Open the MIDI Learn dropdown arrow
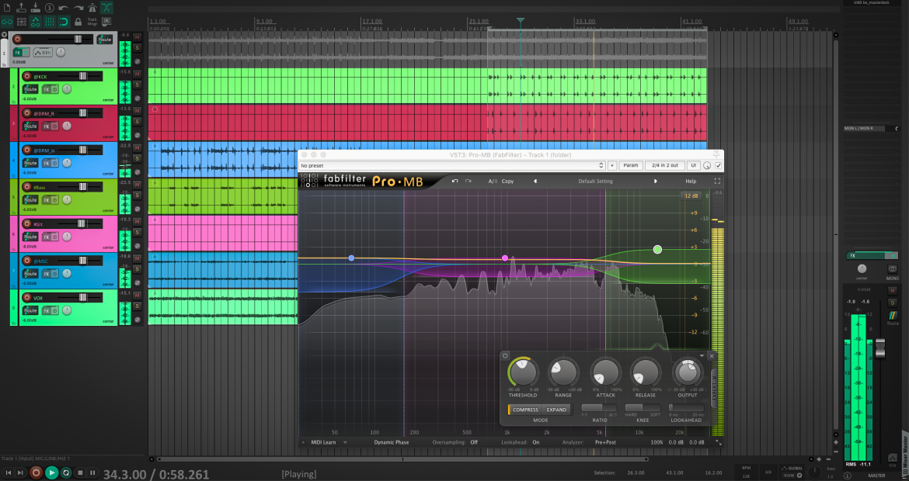 (x=345, y=442)
